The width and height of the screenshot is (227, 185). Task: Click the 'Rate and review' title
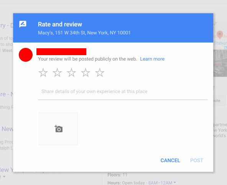pos(60,24)
